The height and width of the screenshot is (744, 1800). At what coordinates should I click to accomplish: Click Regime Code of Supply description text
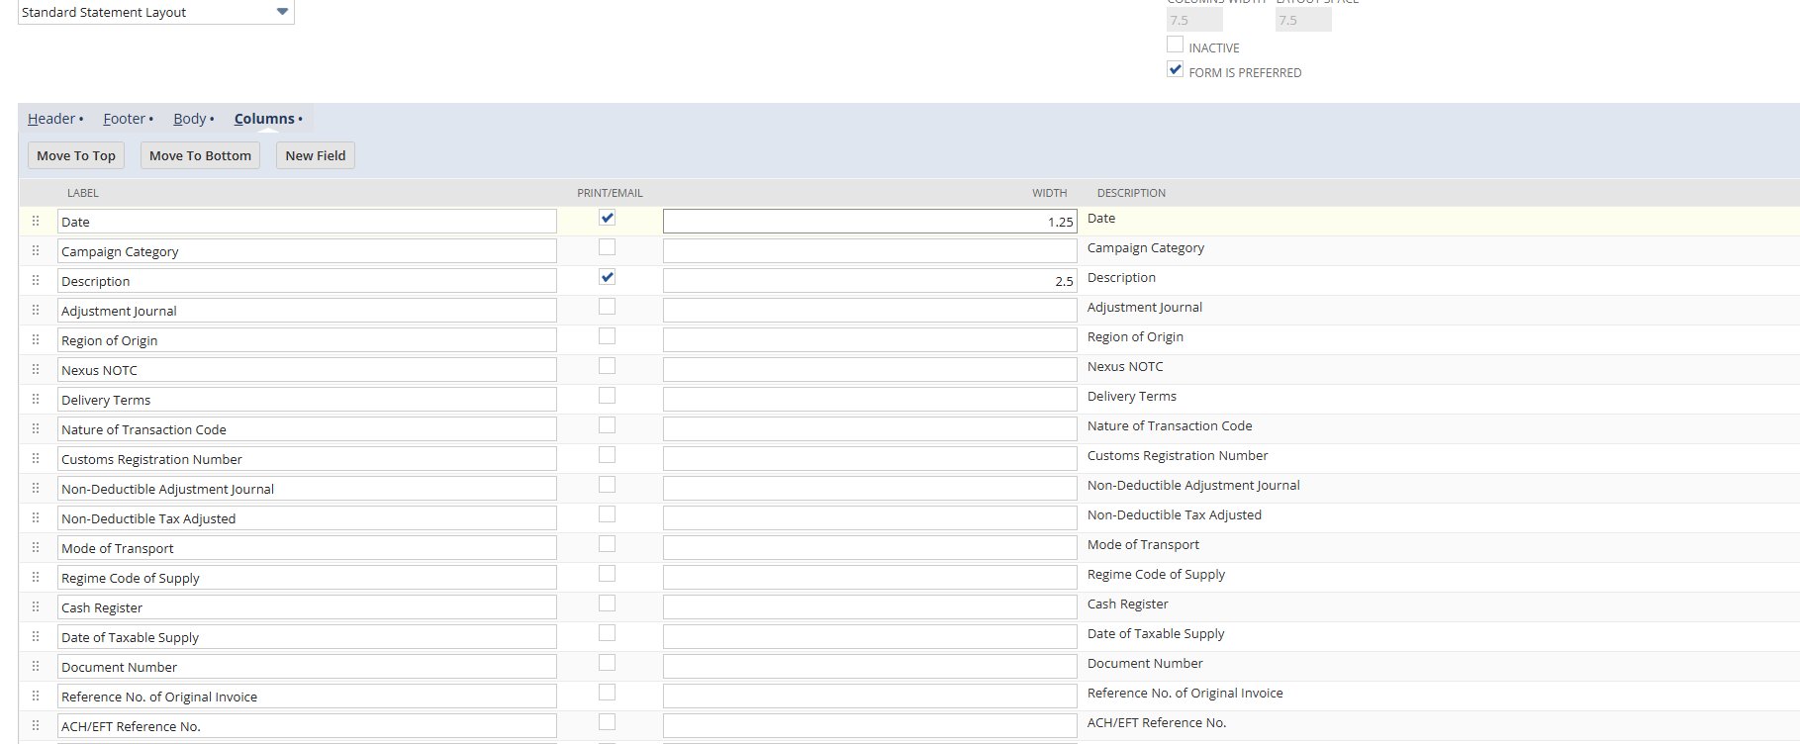point(1156,575)
